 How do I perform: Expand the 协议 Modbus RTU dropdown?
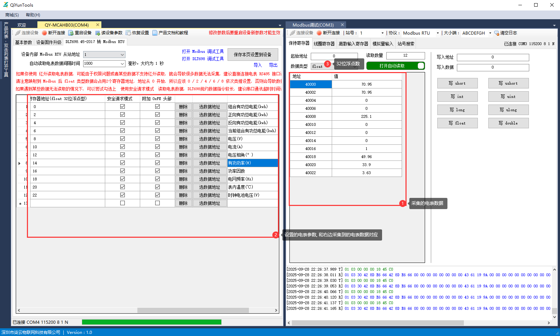click(437, 33)
